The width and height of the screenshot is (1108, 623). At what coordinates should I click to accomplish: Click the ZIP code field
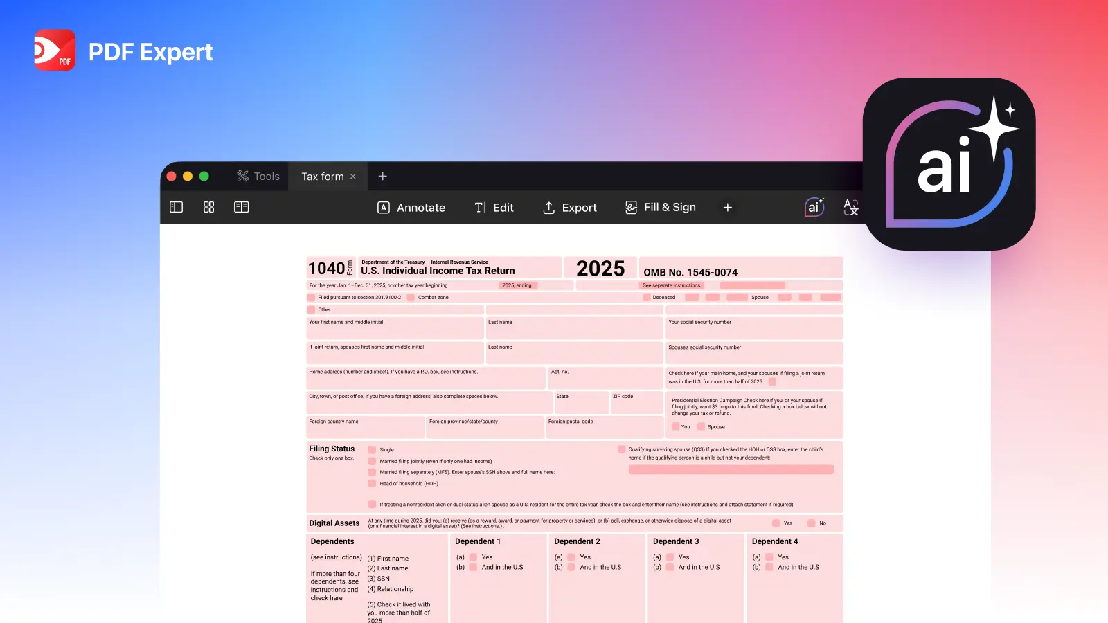tap(636, 405)
